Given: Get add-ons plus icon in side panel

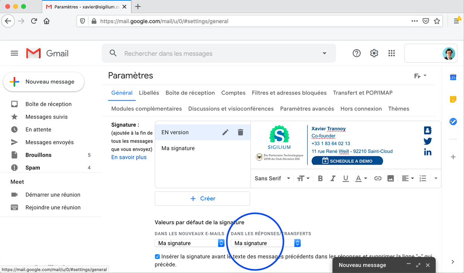Looking at the screenshot, I should coord(453,157).
